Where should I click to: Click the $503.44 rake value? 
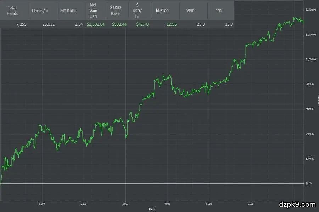tap(119, 24)
